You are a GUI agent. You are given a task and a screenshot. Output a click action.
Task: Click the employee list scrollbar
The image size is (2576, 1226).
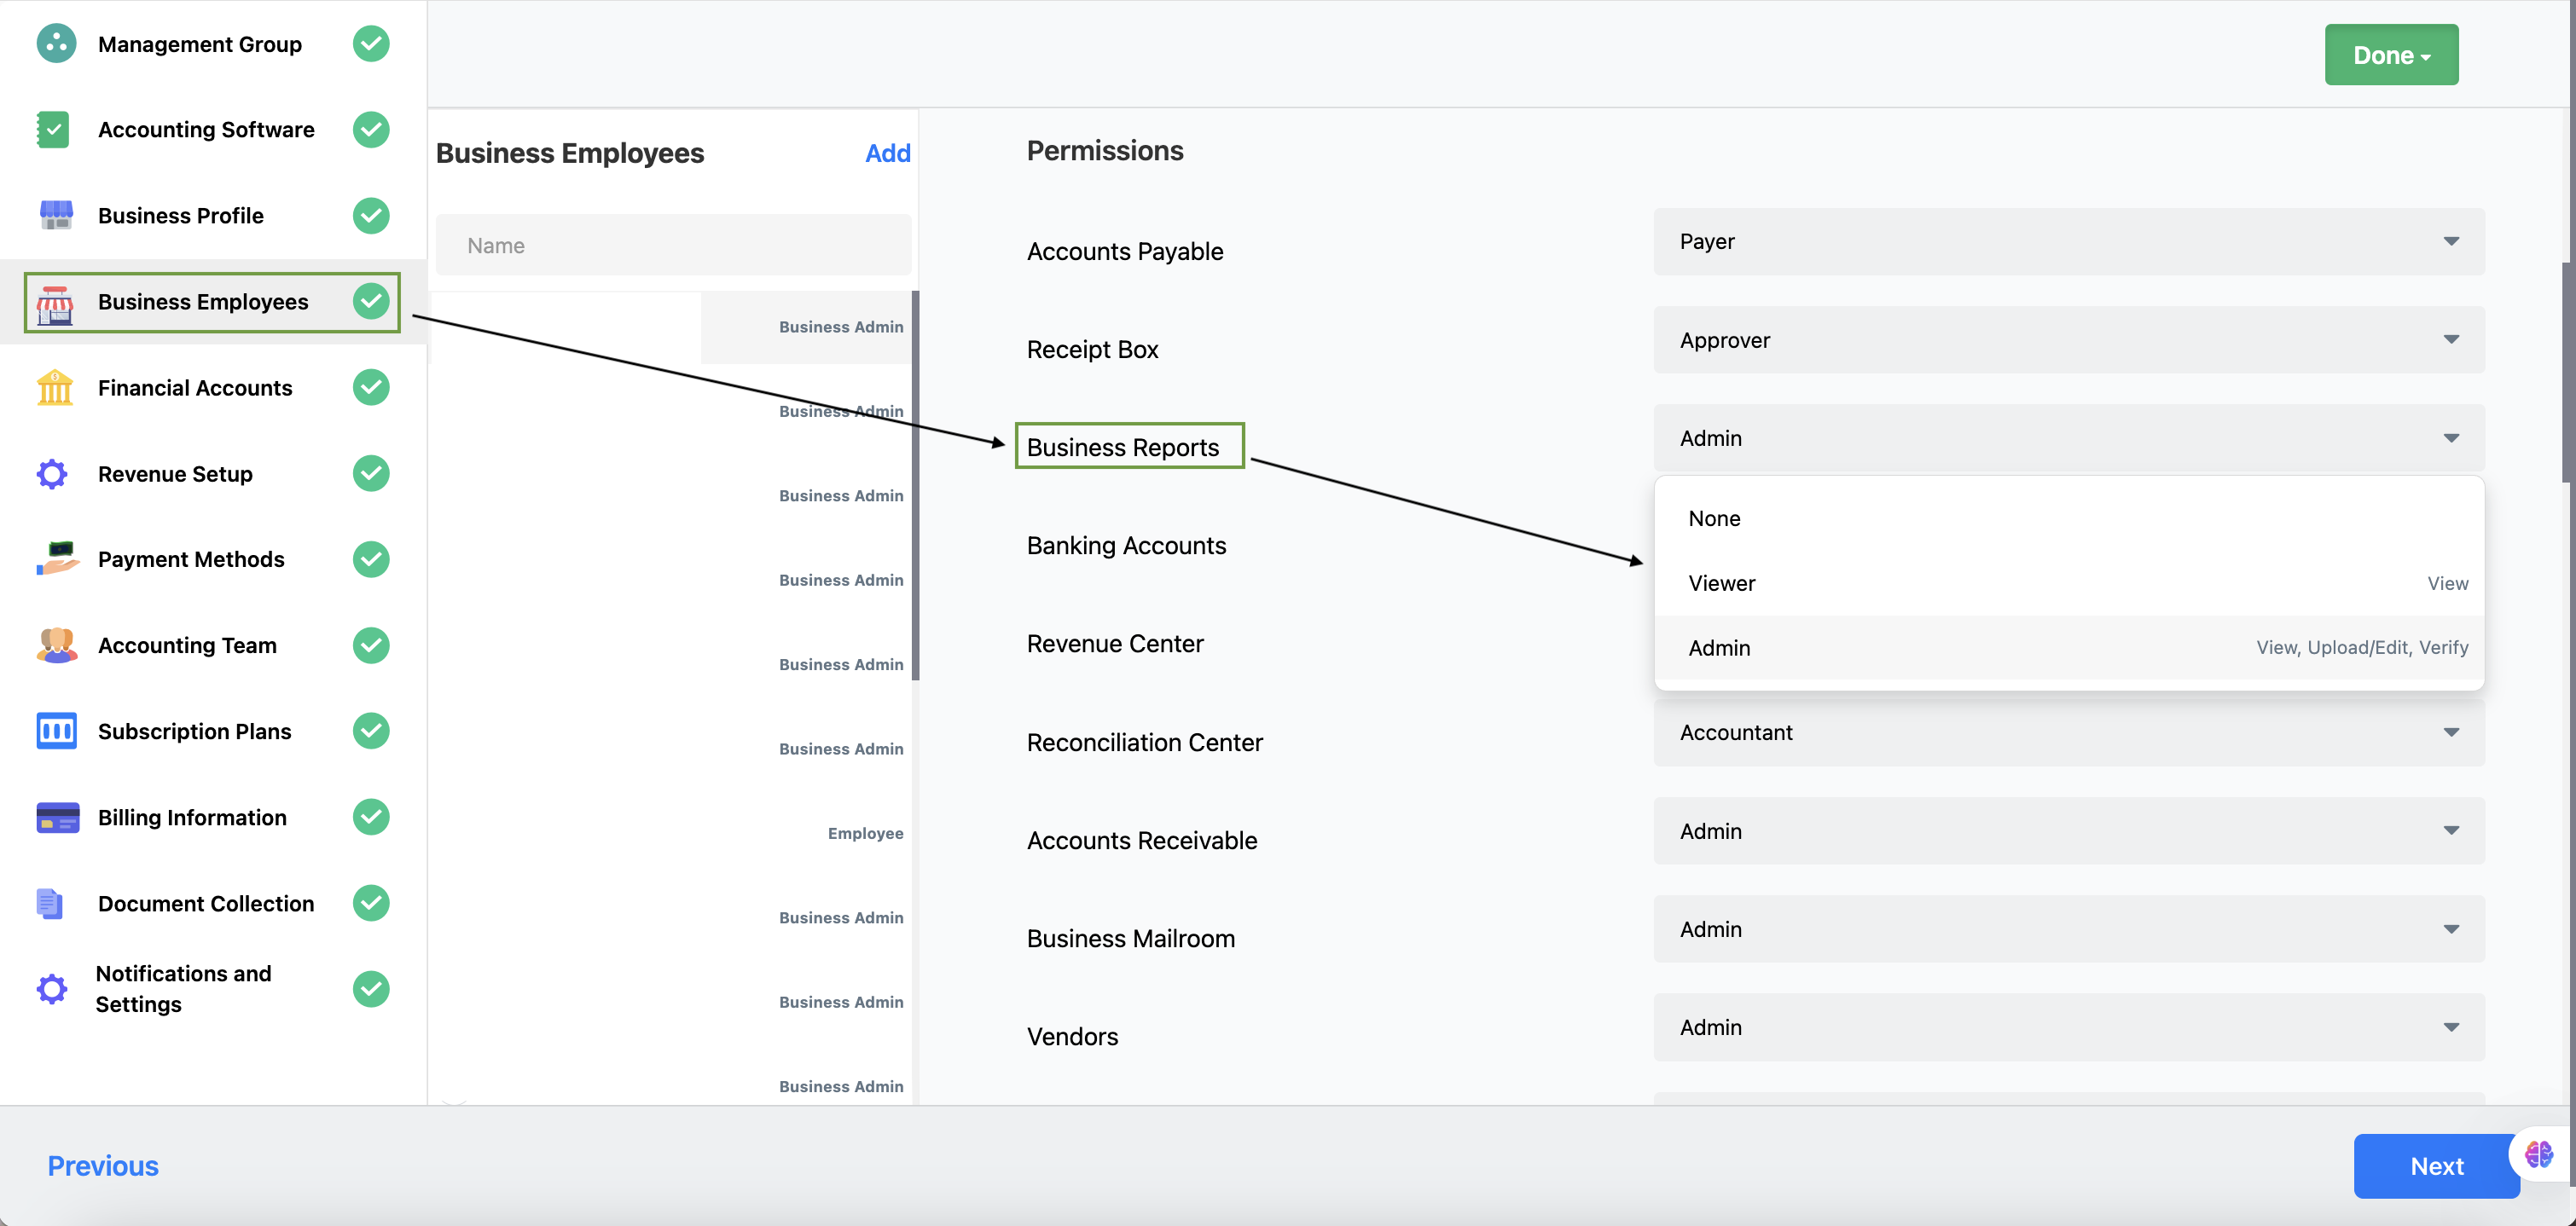(x=915, y=486)
